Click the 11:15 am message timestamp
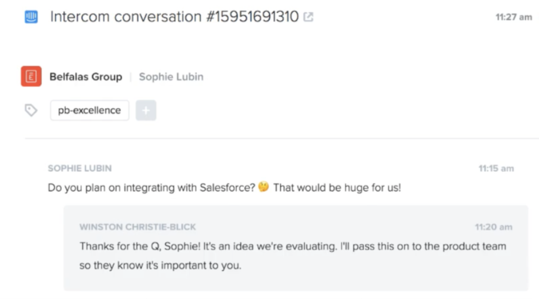 [x=496, y=169]
